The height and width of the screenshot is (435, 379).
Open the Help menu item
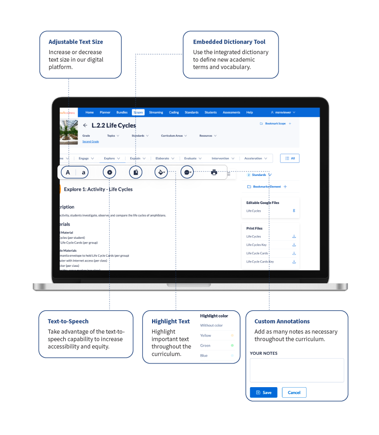pos(249,112)
